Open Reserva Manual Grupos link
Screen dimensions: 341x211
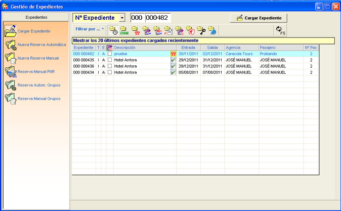tap(39, 99)
